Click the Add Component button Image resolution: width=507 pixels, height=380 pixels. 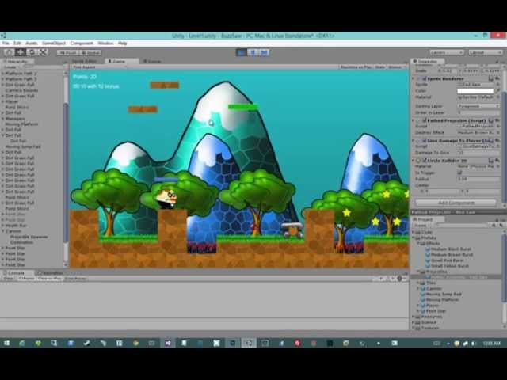(456, 203)
